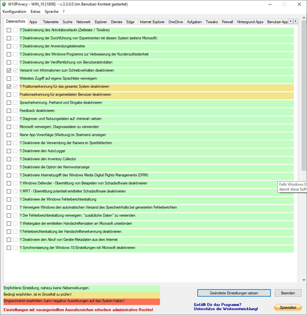The width and height of the screenshot is (307, 315).
Task: Enable Deaktiviere den AutoLogger checkbox
Action: pyautogui.click(x=9, y=151)
